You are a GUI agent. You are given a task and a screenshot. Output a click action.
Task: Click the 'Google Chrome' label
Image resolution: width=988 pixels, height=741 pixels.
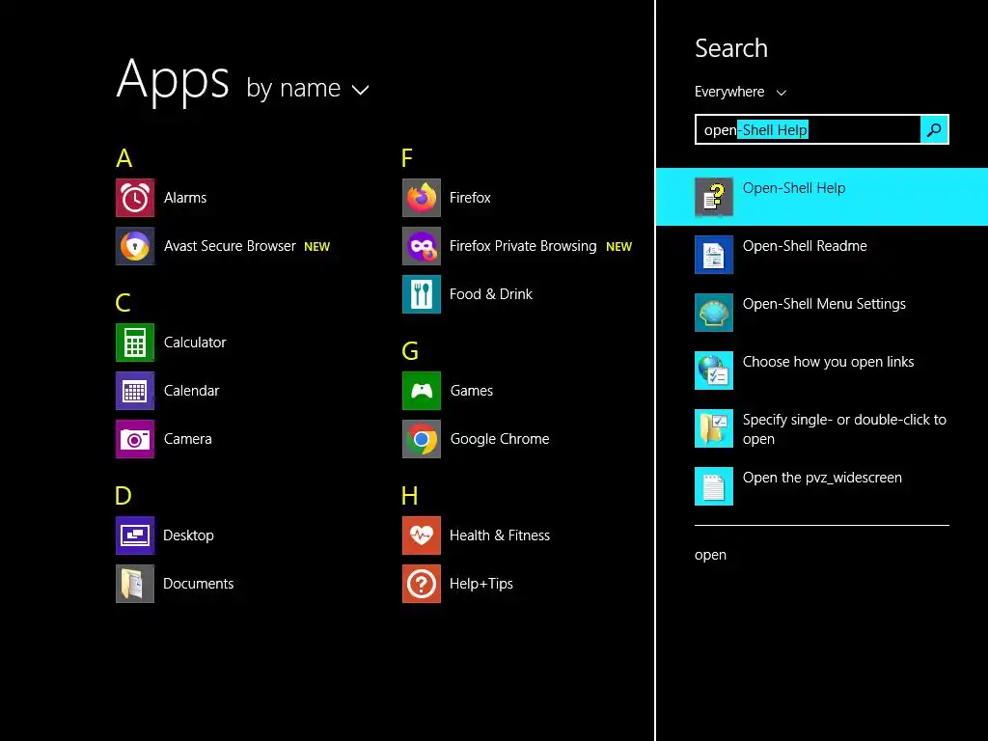pyautogui.click(x=500, y=439)
